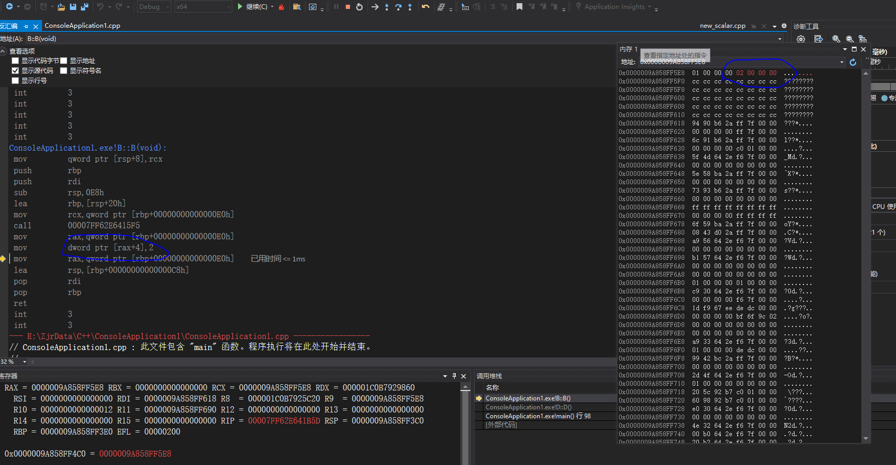Open the Registers panel options dropdown

pos(445,376)
